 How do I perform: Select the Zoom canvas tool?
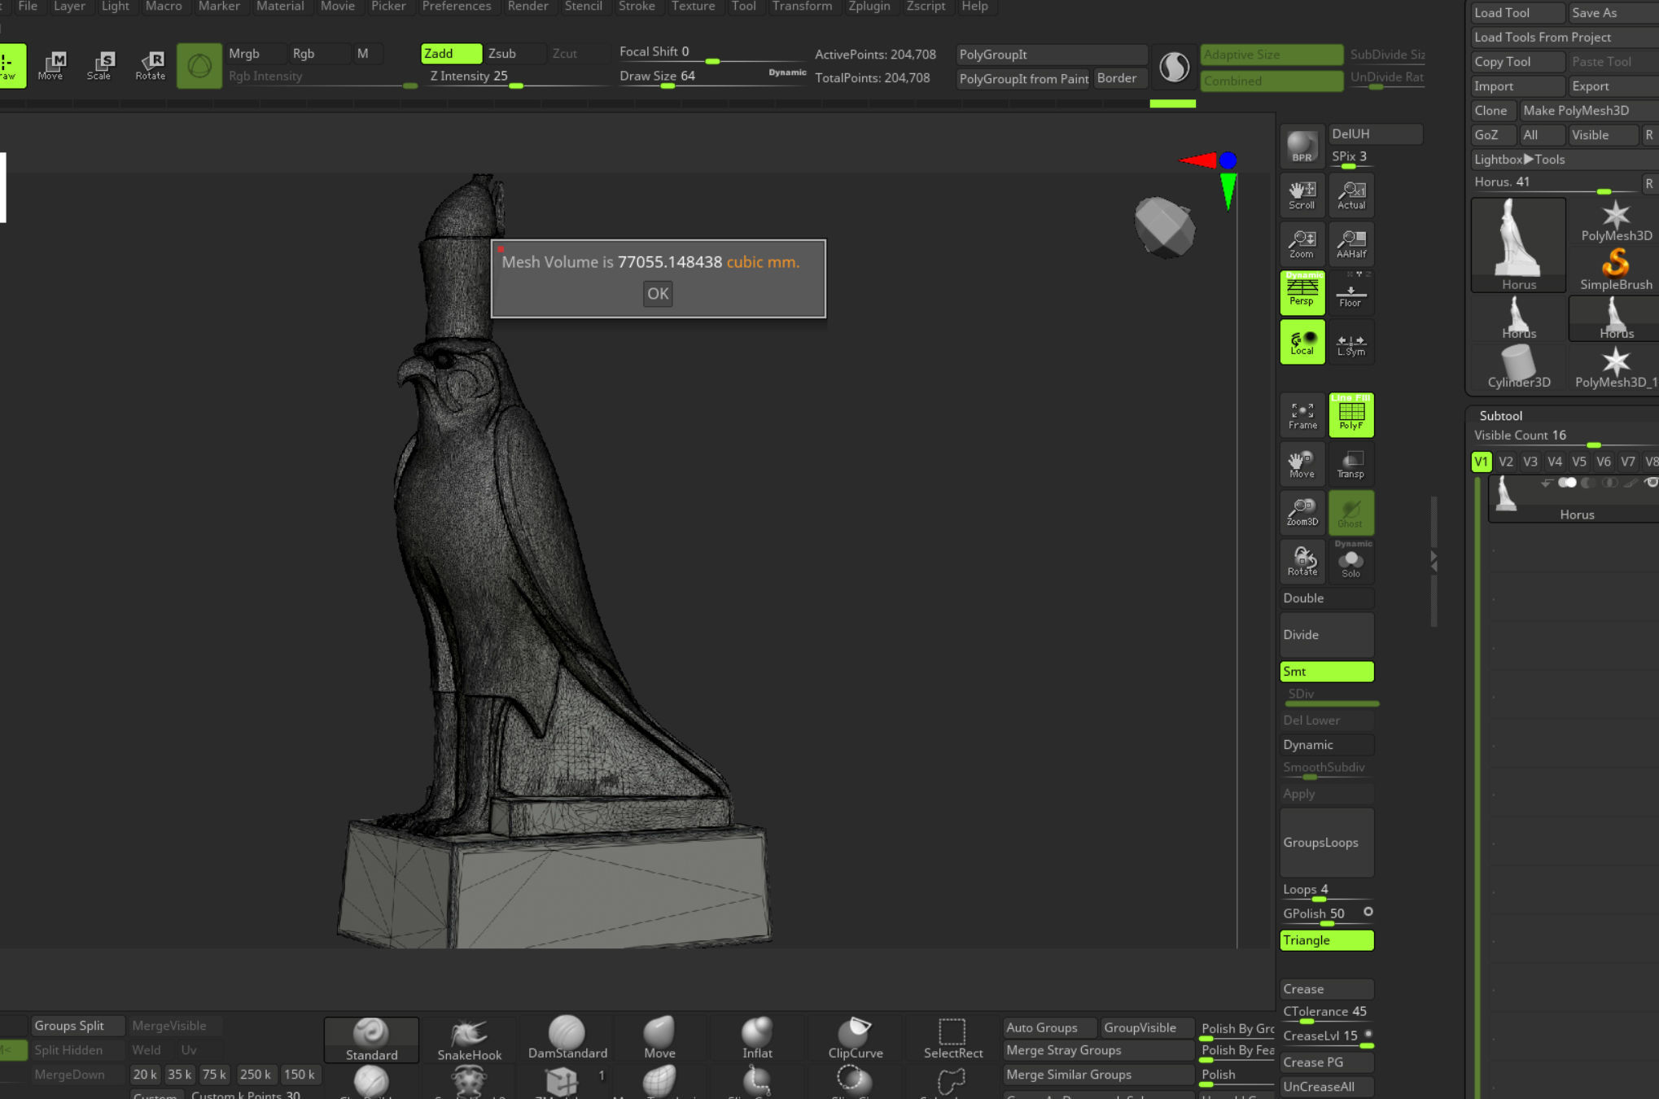[x=1302, y=243]
